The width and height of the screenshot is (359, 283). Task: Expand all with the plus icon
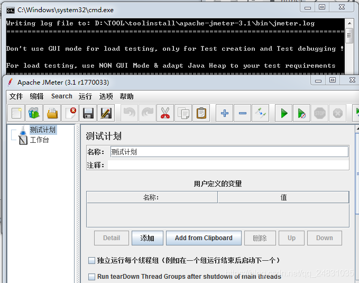pos(225,113)
